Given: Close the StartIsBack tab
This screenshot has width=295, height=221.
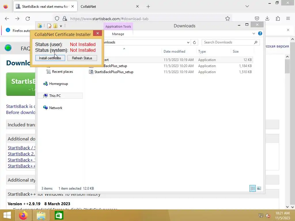Looking at the screenshot, I should tap(73, 6).
